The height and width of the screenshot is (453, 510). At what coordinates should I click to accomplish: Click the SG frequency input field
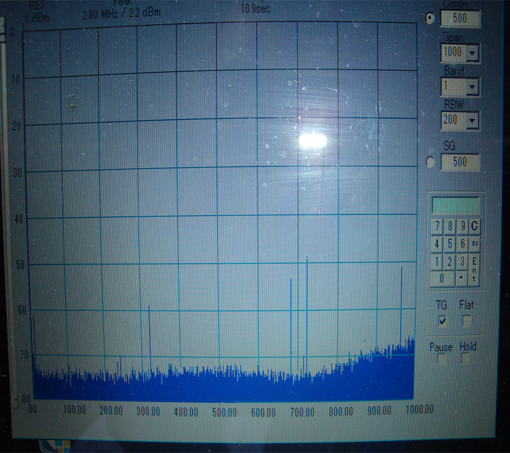(x=460, y=162)
